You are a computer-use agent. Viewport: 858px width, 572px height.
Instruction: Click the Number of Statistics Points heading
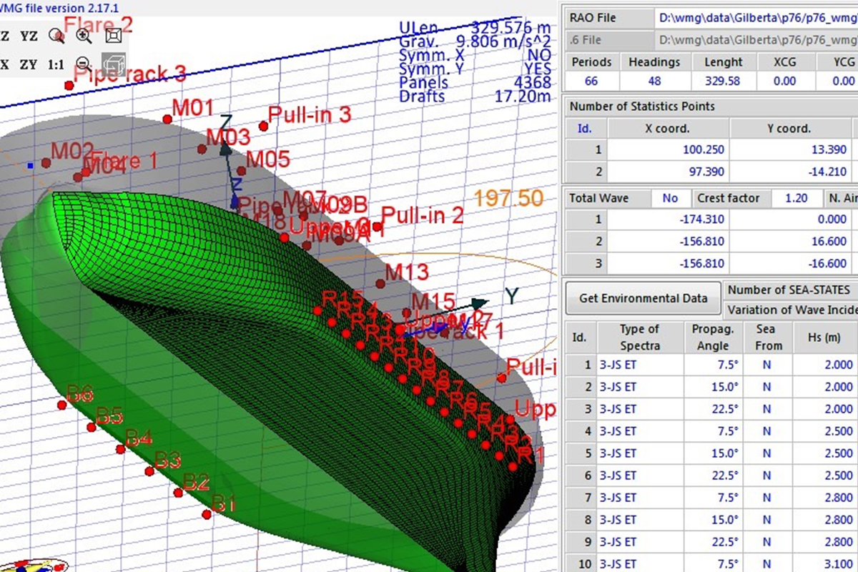pos(641,107)
